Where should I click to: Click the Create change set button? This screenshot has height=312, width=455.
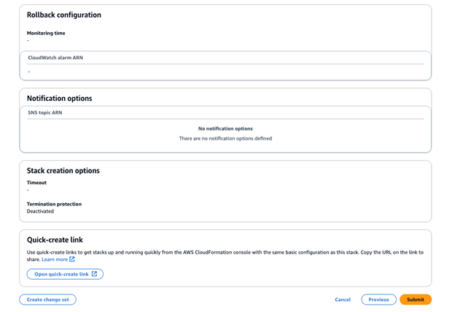point(47,300)
